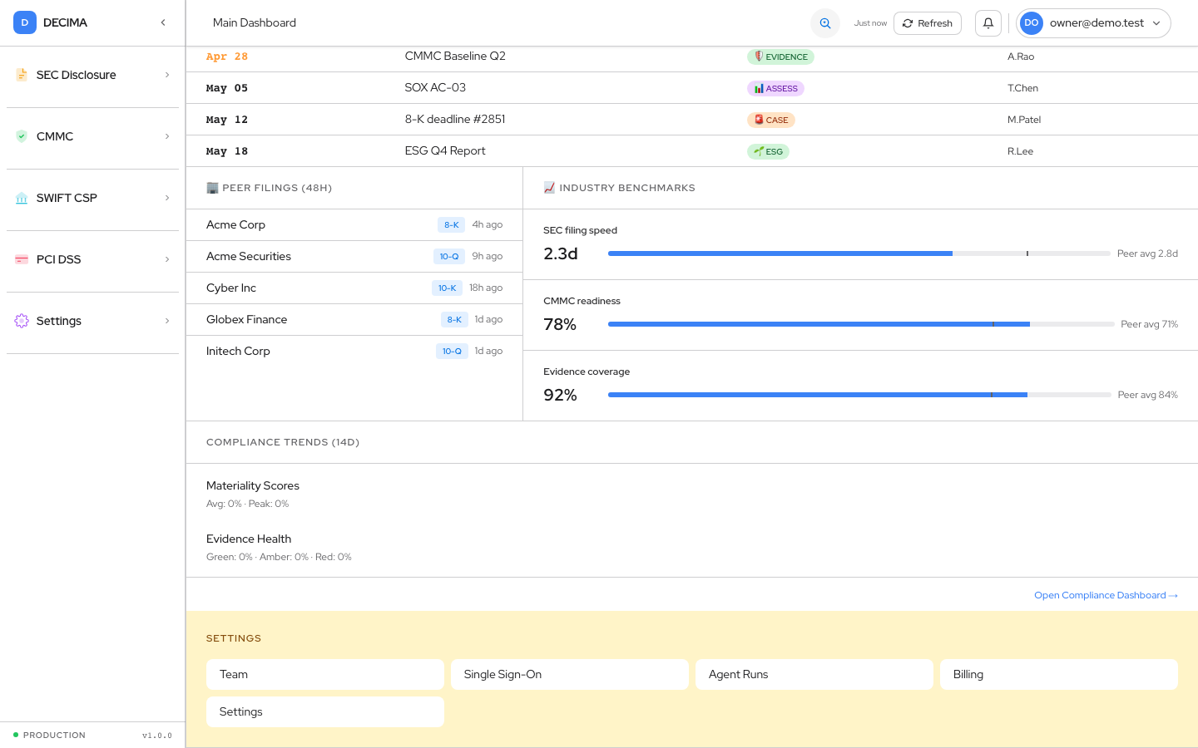Open the Team settings card

[x=325, y=675]
